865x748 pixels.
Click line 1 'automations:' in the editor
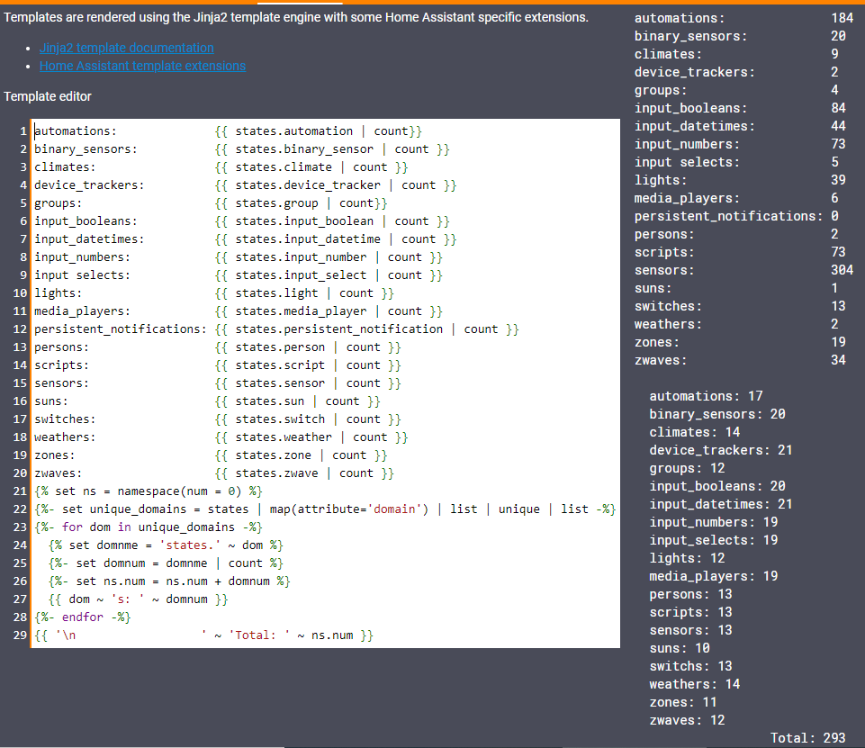pos(76,131)
